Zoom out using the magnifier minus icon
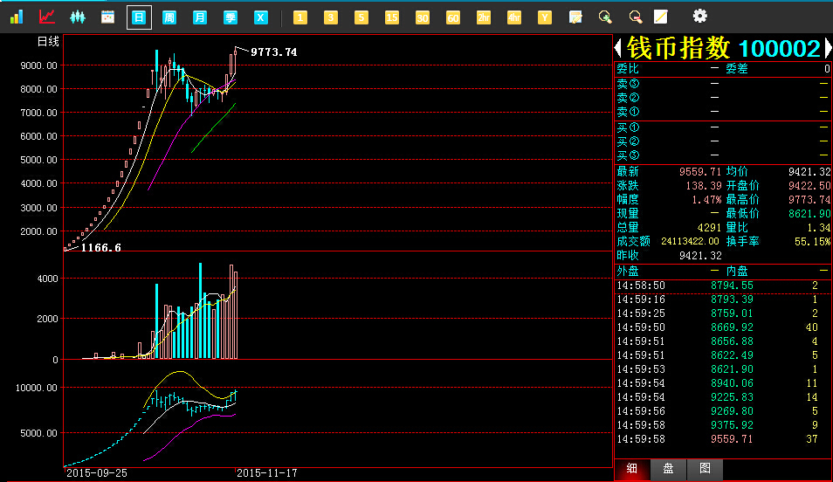833x482 pixels. click(635, 17)
